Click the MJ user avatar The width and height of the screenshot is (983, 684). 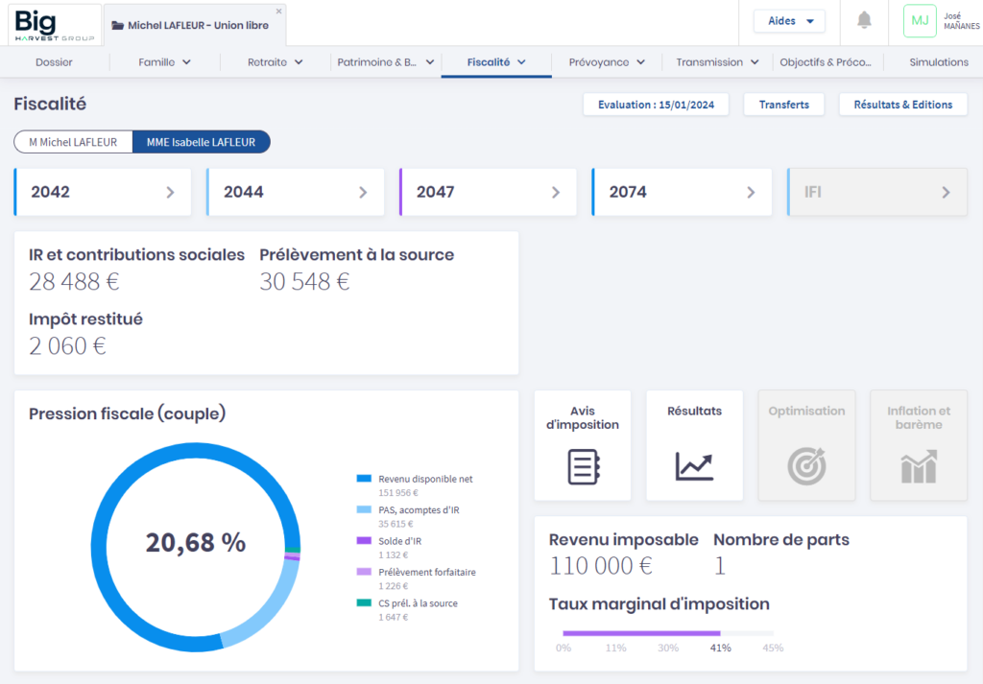point(920,20)
